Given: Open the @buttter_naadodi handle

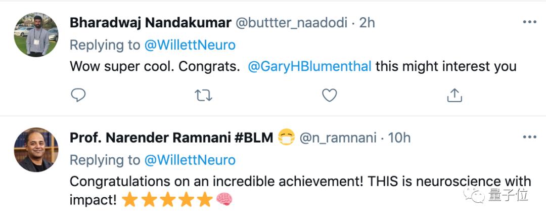Looking at the screenshot, I should click(292, 23).
